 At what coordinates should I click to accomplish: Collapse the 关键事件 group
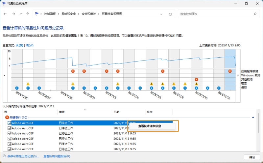tap(253, 117)
